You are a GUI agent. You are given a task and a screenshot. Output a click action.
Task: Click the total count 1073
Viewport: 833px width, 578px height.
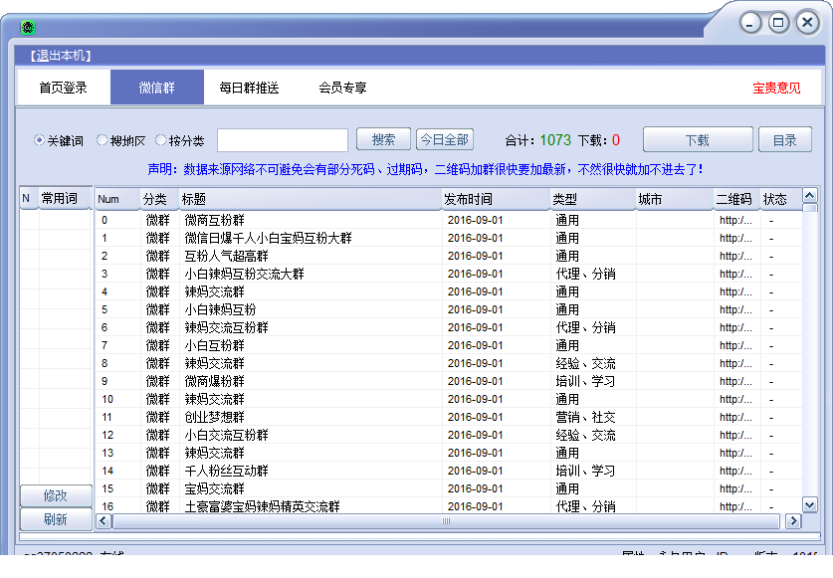point(555,140)
